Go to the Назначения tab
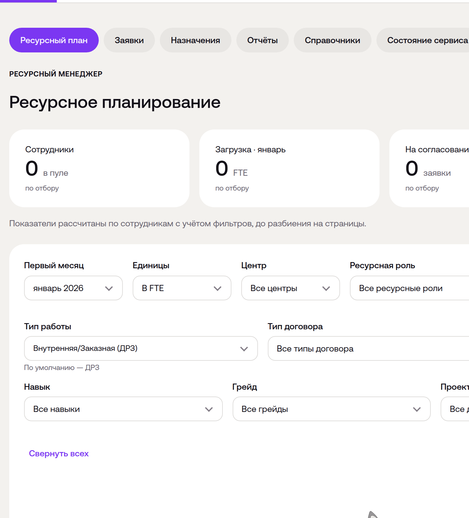The image size is (469, 518). click(x=196, y=40)
